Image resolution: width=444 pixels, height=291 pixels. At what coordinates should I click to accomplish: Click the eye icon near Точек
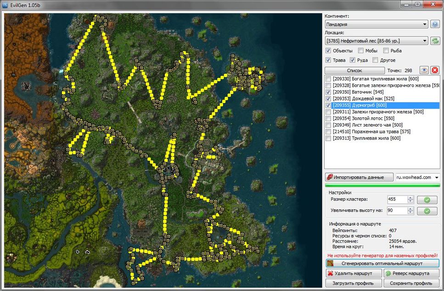(x=425, y=71)
